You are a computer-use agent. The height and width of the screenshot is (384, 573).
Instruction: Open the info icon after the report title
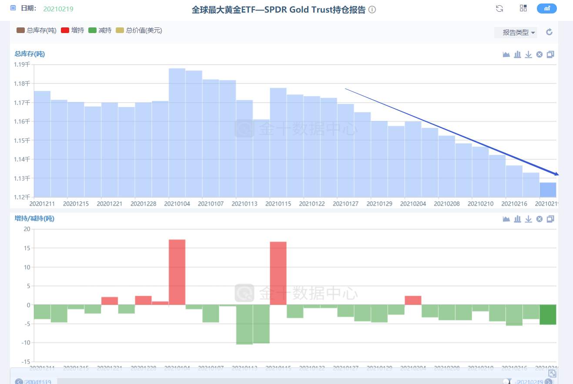(x=372, y=10)
